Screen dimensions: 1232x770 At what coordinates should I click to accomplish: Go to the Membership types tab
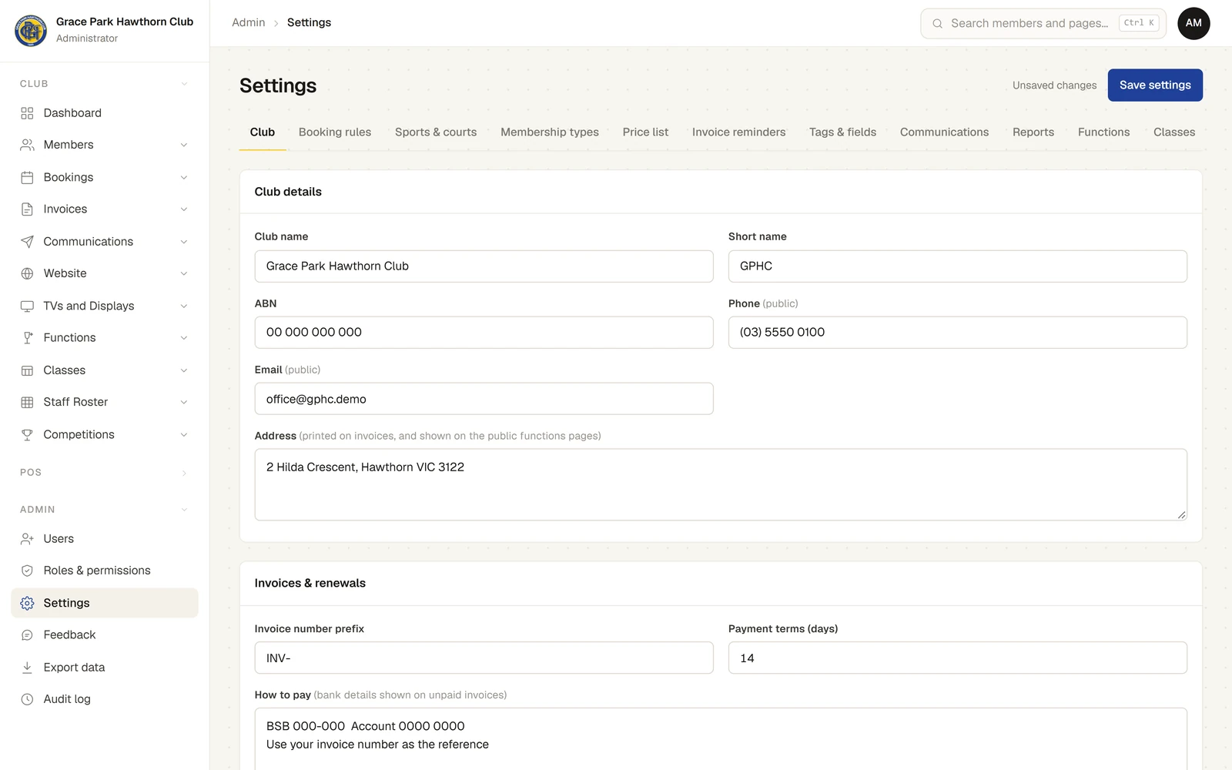pos(550,132)
